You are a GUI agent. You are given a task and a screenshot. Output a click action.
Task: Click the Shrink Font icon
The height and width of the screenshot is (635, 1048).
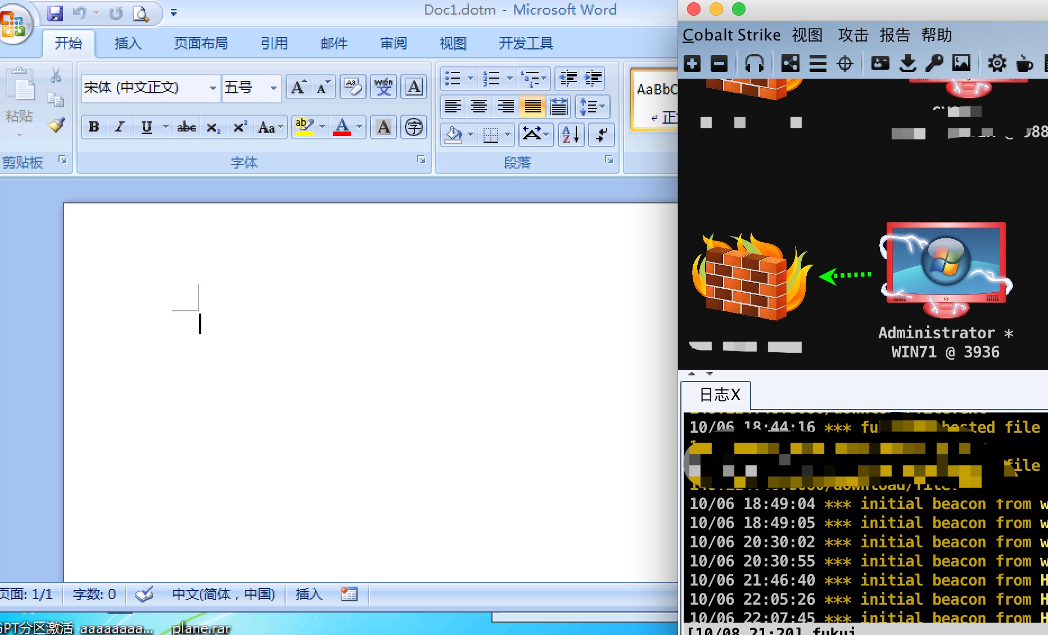[323, 87]
